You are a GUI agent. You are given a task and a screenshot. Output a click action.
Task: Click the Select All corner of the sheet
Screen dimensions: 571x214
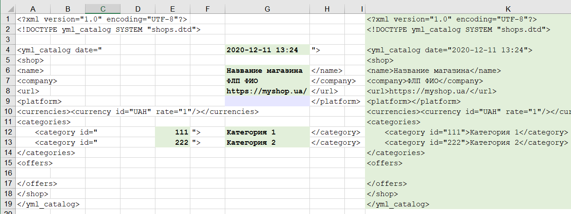8,8
